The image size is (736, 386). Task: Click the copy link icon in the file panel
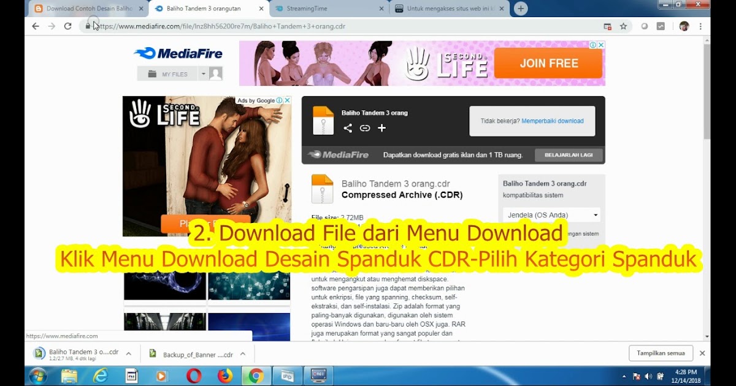(365, 128)
